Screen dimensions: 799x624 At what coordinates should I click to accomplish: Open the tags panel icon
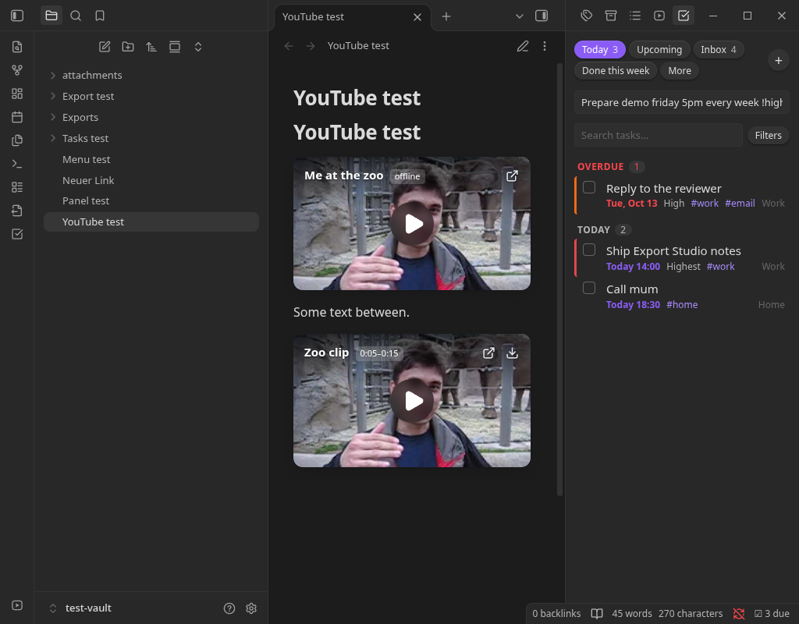pyautogui.click(x=587, y=16)
